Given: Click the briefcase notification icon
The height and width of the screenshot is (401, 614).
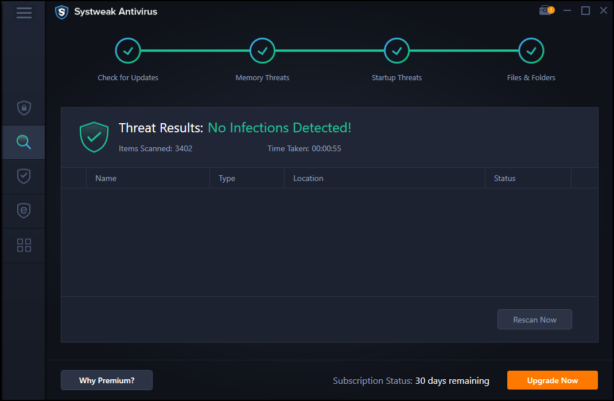Looking at the screenshot, I should (x=546, y=10).
